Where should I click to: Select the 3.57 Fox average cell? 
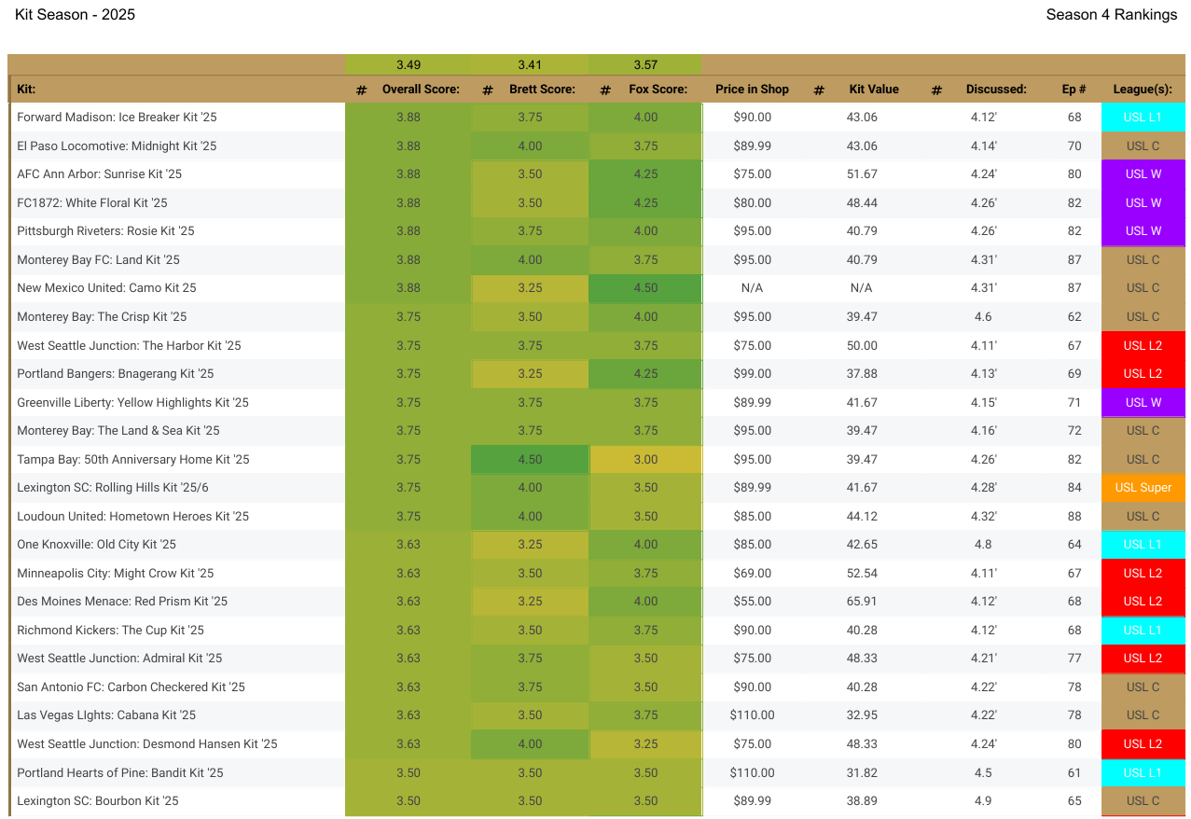coord(645,64)
